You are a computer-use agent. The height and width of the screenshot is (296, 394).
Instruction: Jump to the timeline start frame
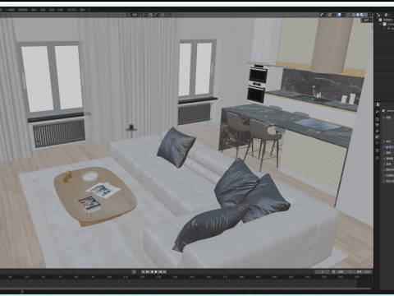(x=143, y=271)
